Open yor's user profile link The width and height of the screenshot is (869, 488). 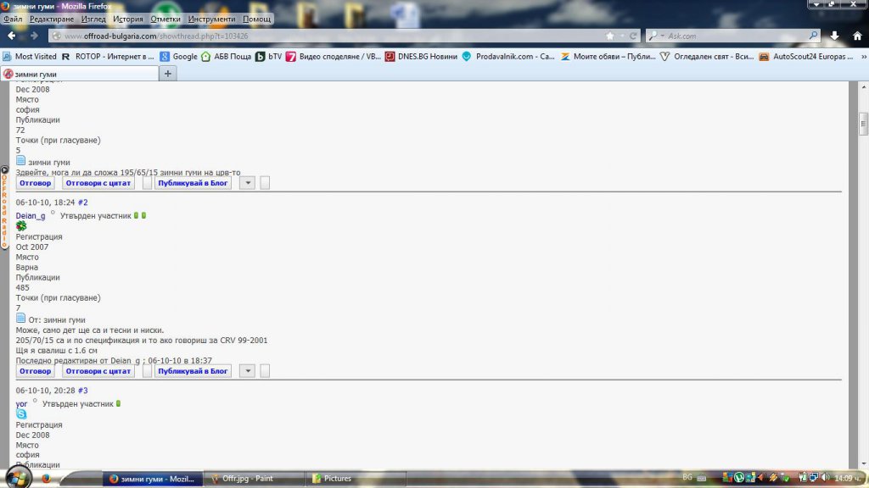click(x=21, y=404)
